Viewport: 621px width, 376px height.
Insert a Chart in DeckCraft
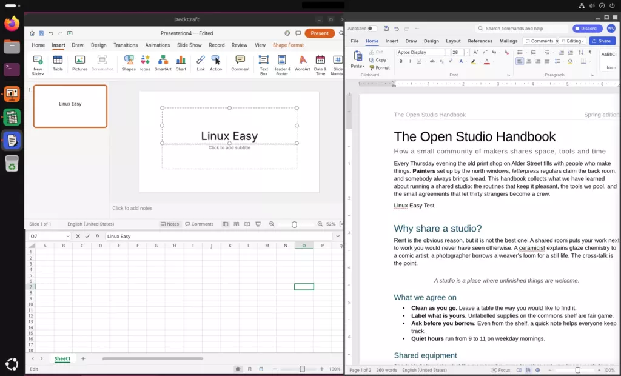click(181, 63)
